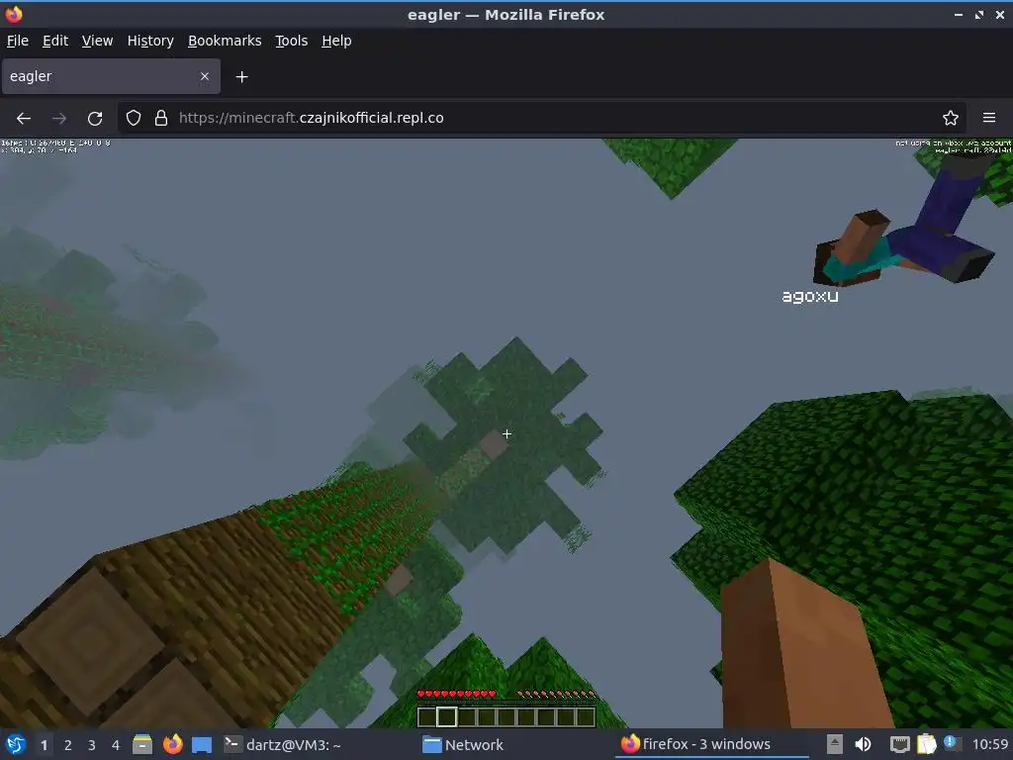Open the Bookmarks menu

pos(225,41)
